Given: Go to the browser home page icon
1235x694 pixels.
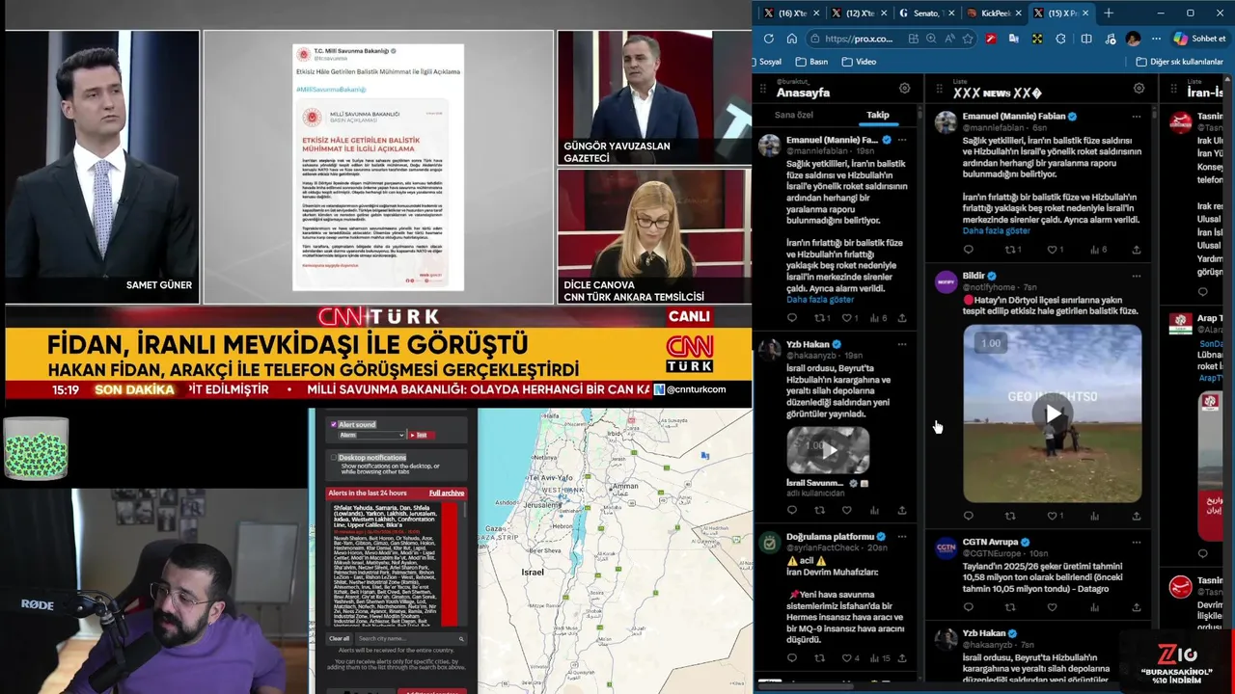Looking at the screenshot, I should coord(792,39).
